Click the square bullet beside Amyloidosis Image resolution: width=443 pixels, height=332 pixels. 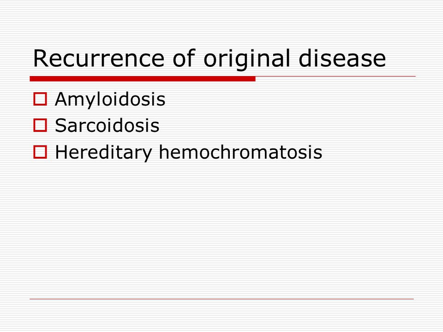pos(40,99)
